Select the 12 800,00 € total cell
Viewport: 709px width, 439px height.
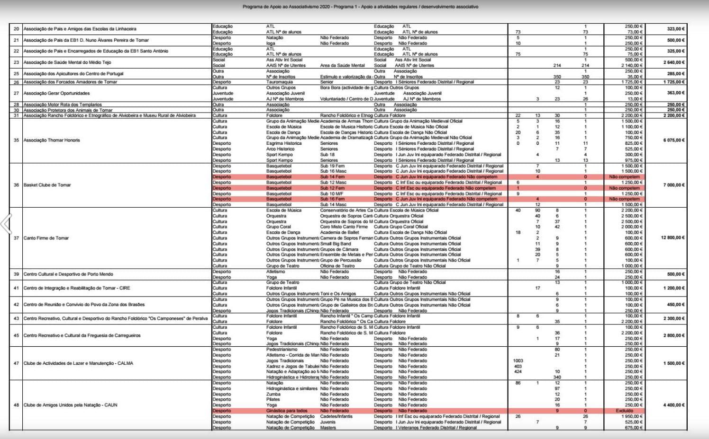pos(673,237)
